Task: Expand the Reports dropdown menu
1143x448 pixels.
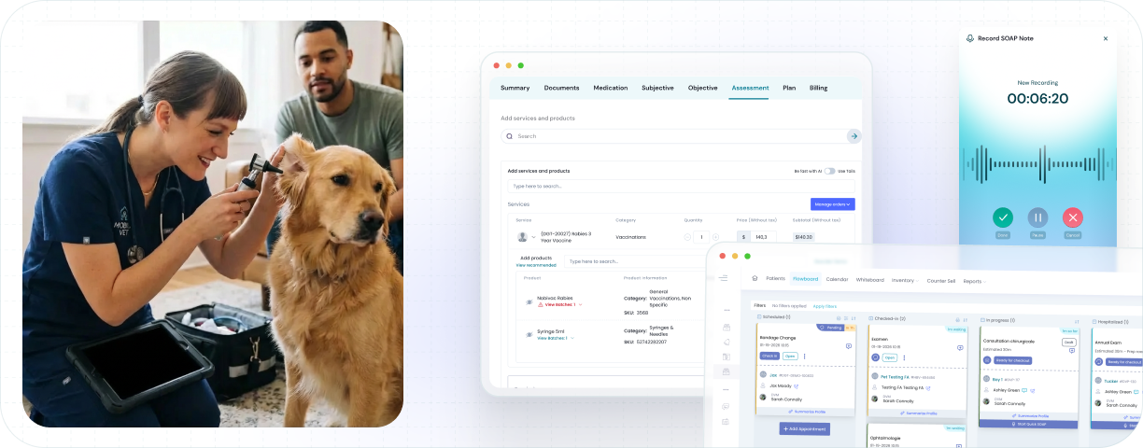Action: click(x=974, y=280)
